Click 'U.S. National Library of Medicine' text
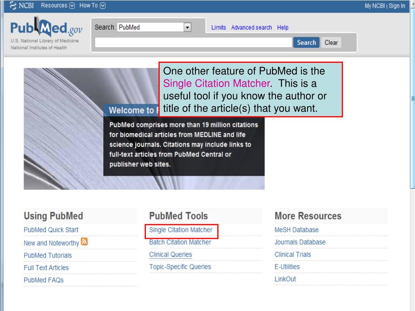This screenshot has width=415, height=311. tap(45, 41)
